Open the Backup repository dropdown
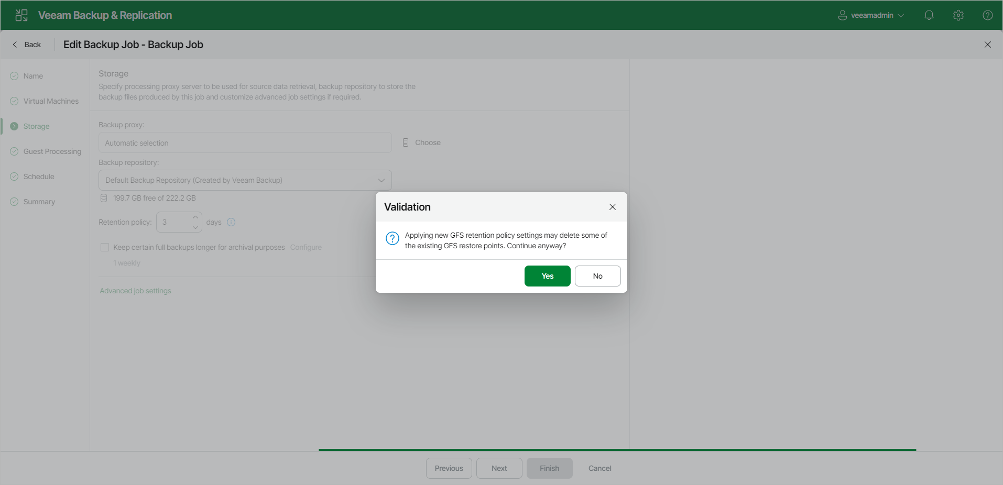 [245, 180]
